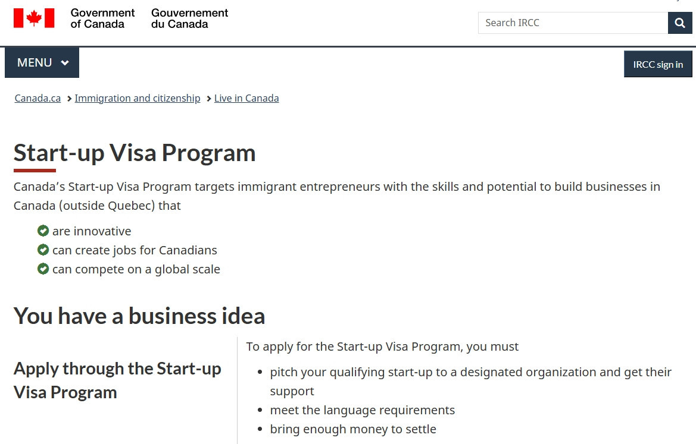
Task: Click the chevron arrow before 'Immigration and citizenship'
Action: click(69, 99)
